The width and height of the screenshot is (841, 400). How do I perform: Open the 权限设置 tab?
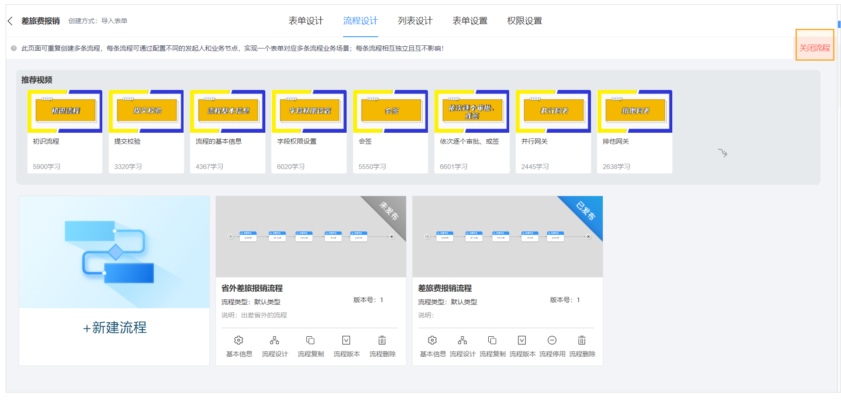click(525, 20)
